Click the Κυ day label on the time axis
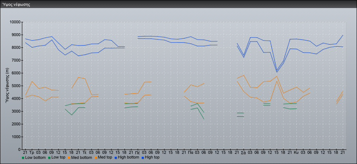357x164 pixels. tap(296, 153)
